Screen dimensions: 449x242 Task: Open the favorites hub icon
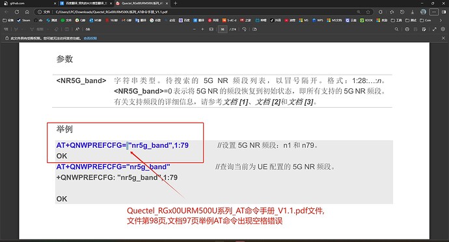pos(392,12)
